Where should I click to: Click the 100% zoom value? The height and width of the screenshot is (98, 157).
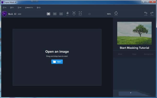click(109, 14)
